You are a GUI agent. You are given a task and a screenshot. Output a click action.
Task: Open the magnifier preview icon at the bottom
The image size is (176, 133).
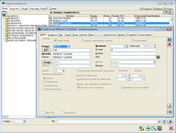coord(154,128)
